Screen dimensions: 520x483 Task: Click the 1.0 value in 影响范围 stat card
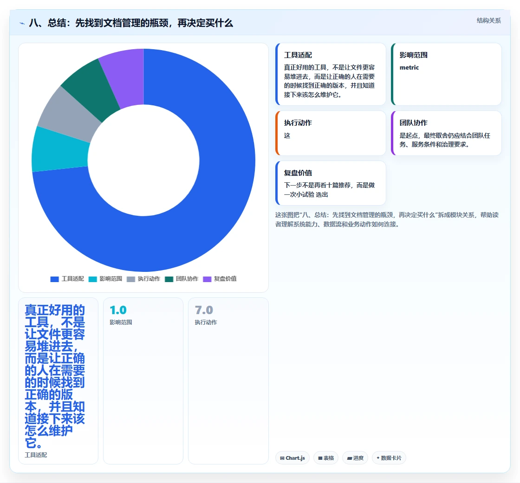tap(118, 310)
